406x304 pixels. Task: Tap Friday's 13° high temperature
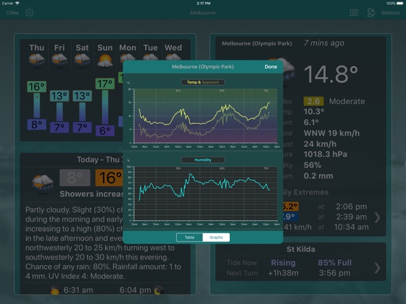pyautogui.click(x=59, y=96)
